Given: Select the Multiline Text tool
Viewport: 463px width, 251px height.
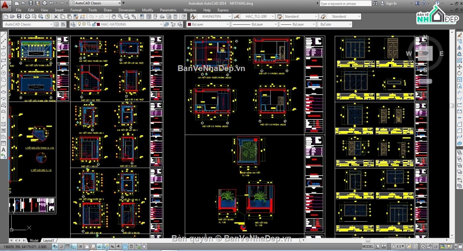Looking at the screenshot, I should point(4,150).
